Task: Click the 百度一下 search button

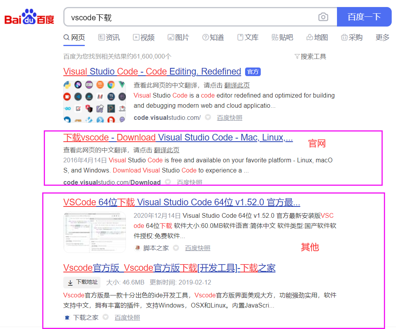Action: (364, 17)
